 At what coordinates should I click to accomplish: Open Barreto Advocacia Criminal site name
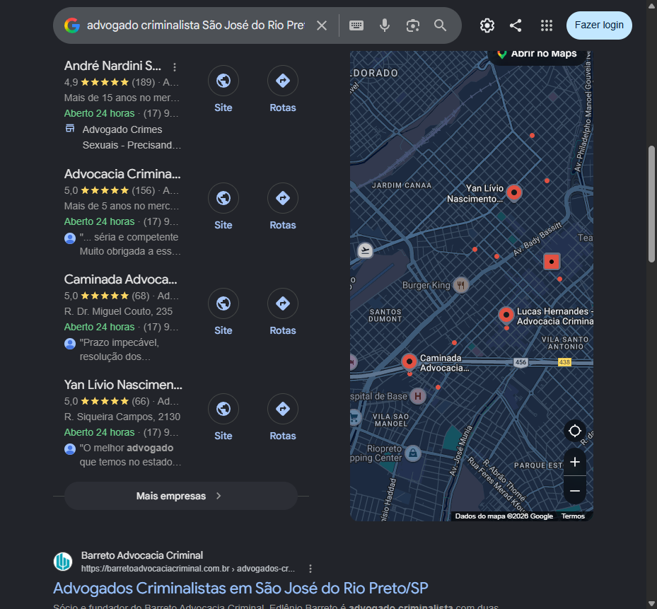[x=142, y=555]
